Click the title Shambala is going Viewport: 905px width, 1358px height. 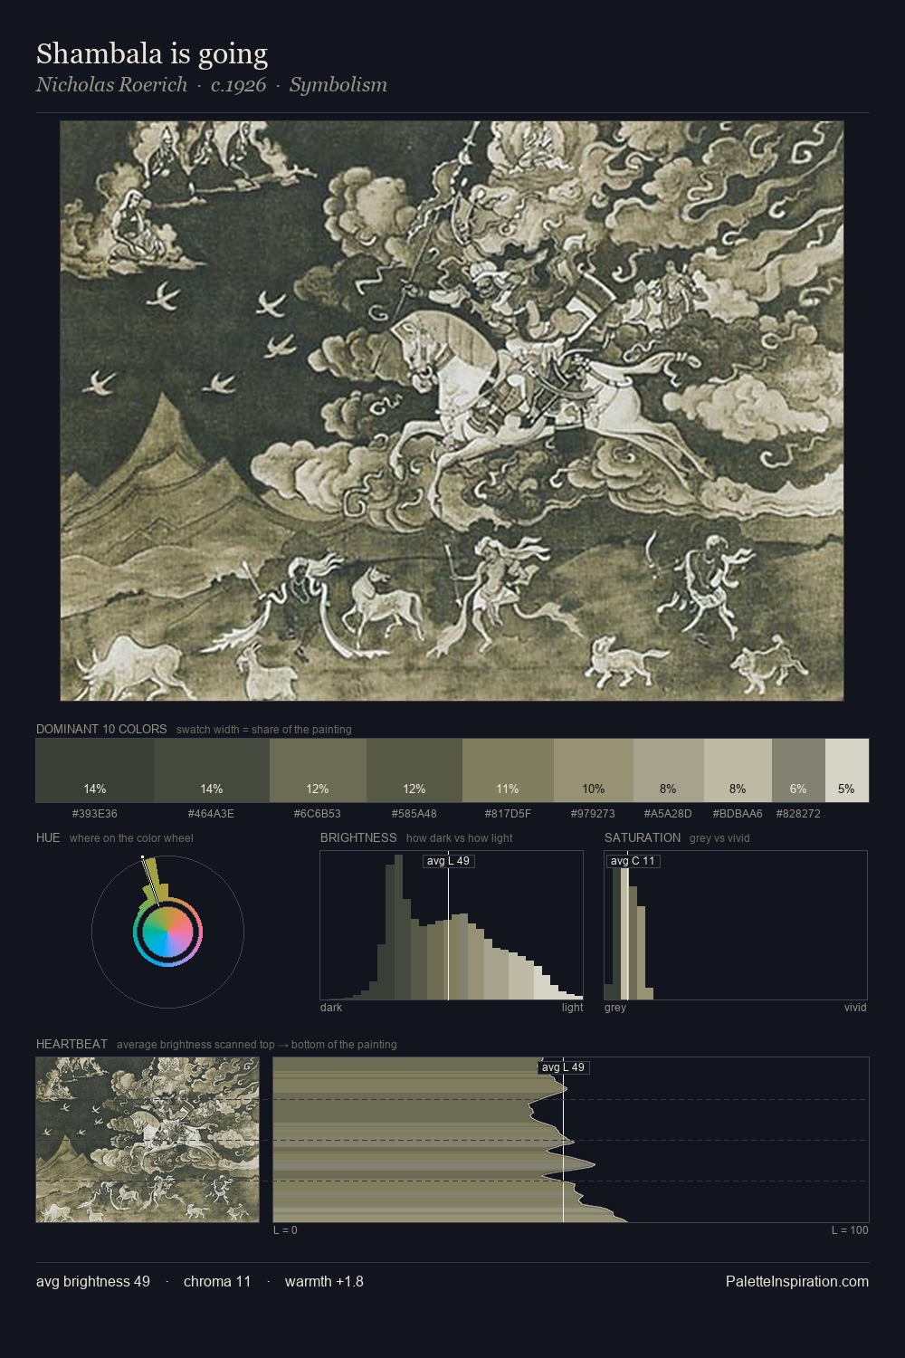pos(152,53)
